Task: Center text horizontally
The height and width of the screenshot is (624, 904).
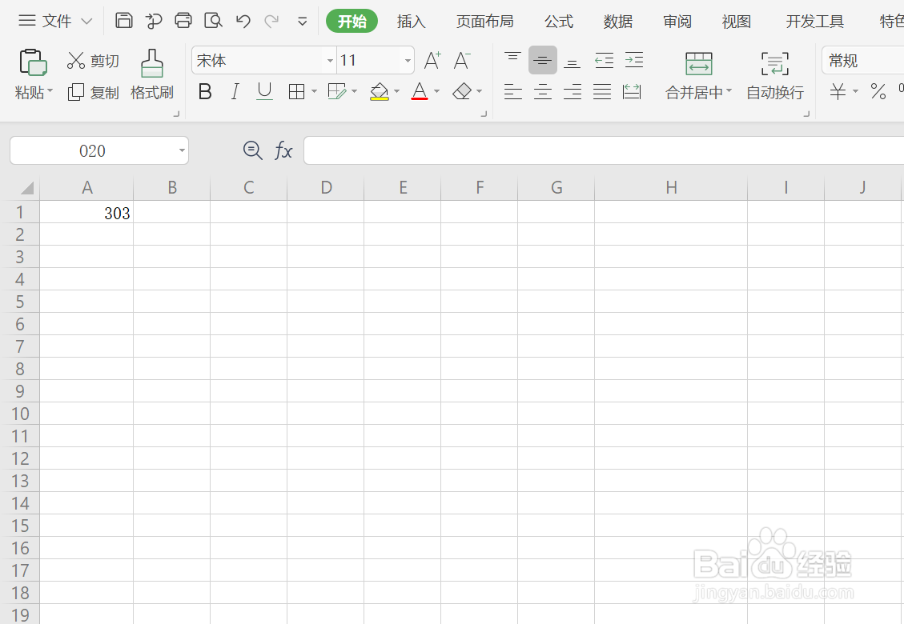Action: tap(543, 92)
